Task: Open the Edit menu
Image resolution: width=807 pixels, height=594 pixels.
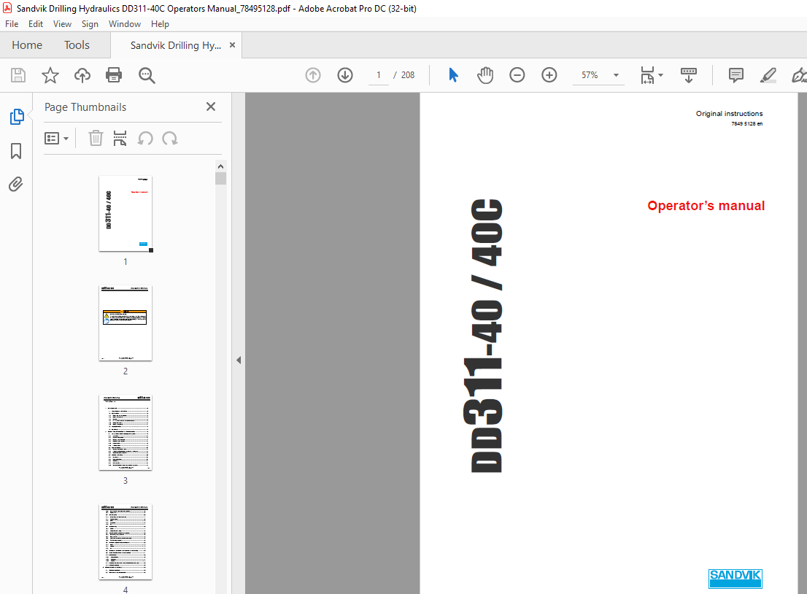Action: pos(36,23)
